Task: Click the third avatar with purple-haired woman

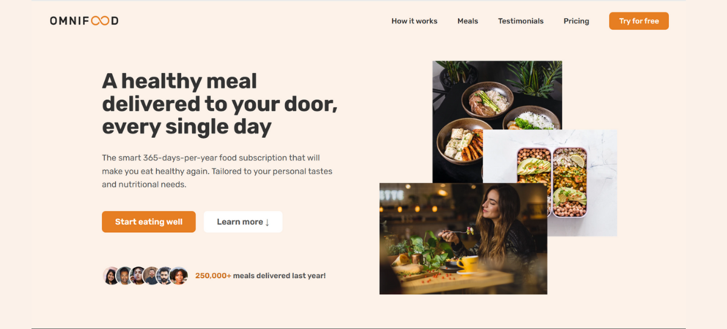Action: tap(138, 276)
